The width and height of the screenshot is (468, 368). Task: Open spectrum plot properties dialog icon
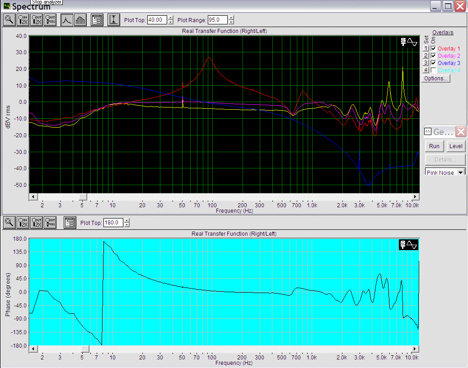pyautogui.click(x=97, y=20)
